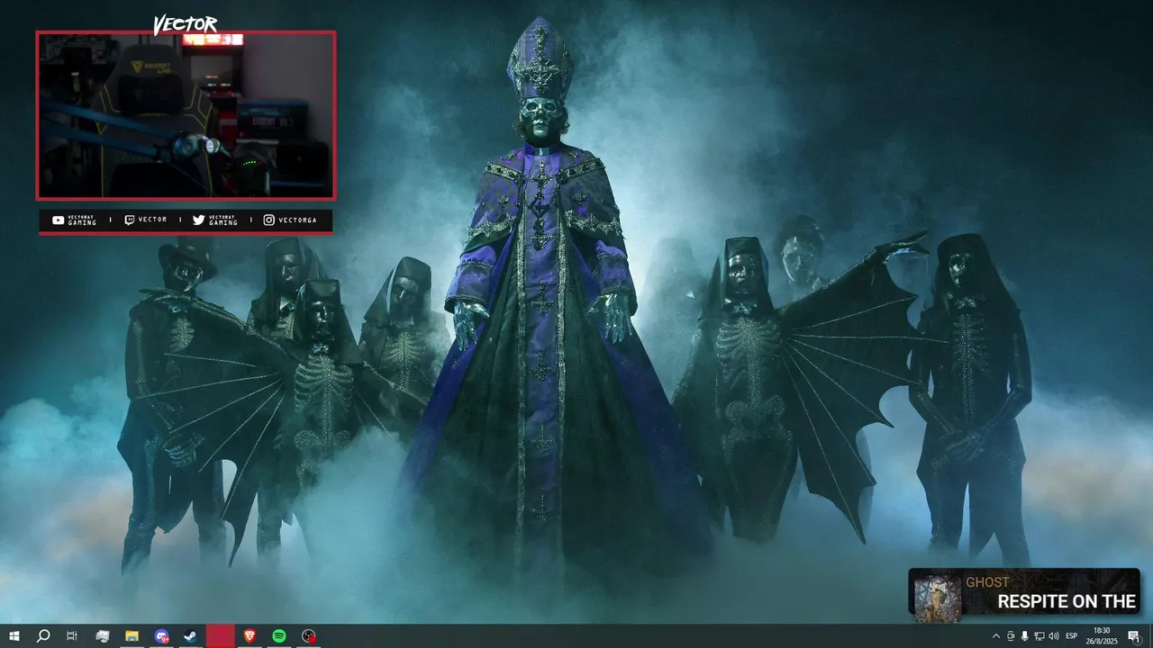Click the Twitter Vectorat Gaming label
The height and width of the screenshot is (648, 1153).
215,220
